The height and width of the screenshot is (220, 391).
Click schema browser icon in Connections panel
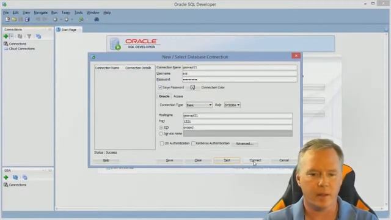click(x=38, y=37)
